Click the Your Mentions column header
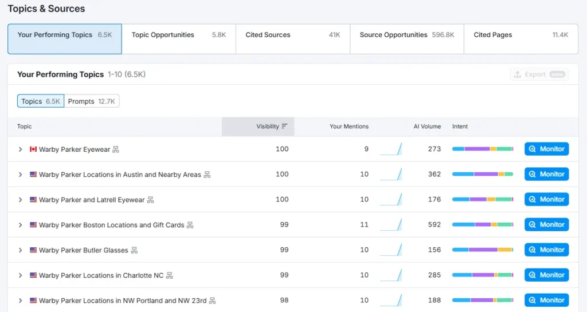Screen dimensions: 587x312 click(349, 127)
